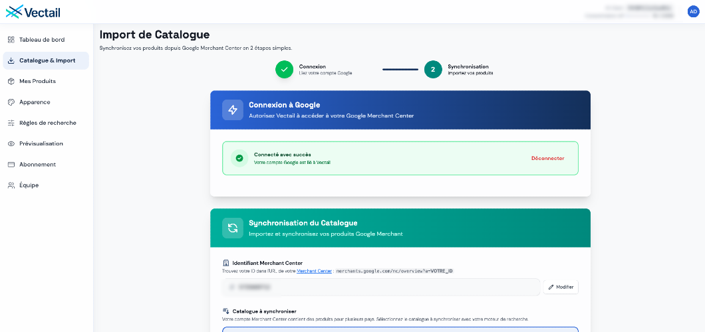Open the Merchant Center hyperlink
Image resolution: width=705 pixels, height=332 pixels.
coord(315,271)
